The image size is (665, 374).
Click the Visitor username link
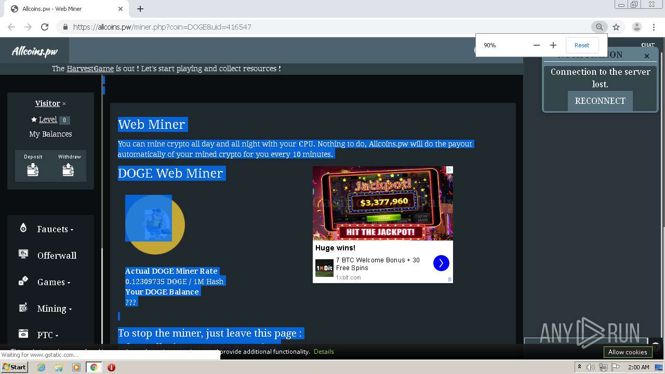pyautogui.click(x=47, y=103)
